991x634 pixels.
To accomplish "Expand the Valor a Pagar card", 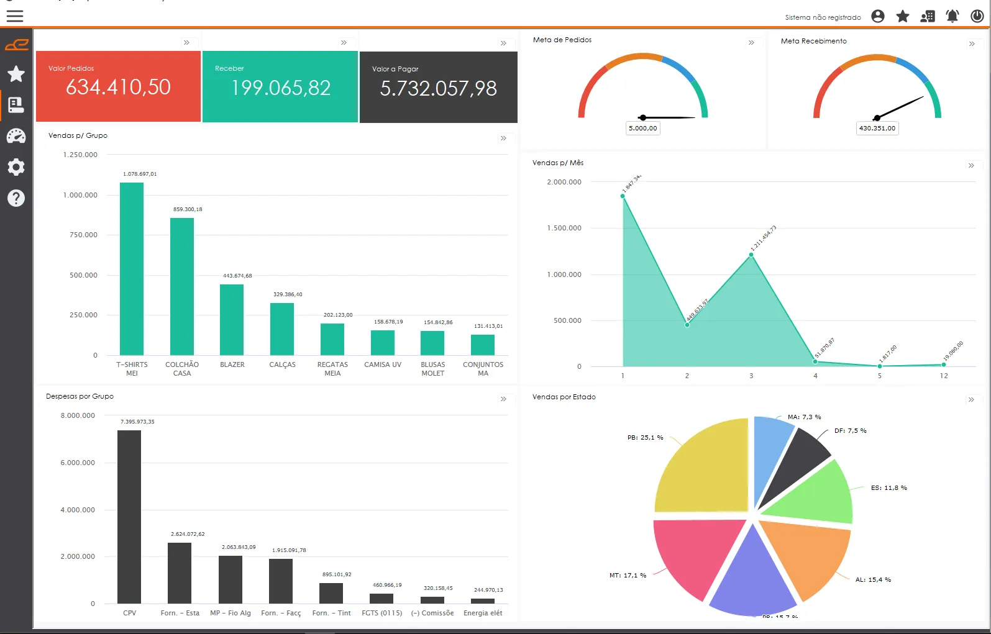I will [x=503, y=43].
